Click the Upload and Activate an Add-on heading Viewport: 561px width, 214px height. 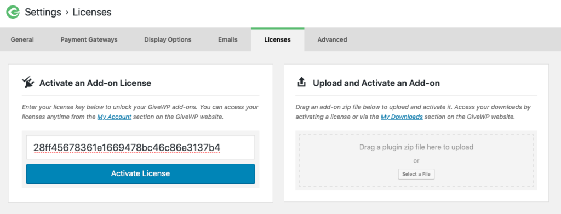pyautogui.click(x=376, y=83)
